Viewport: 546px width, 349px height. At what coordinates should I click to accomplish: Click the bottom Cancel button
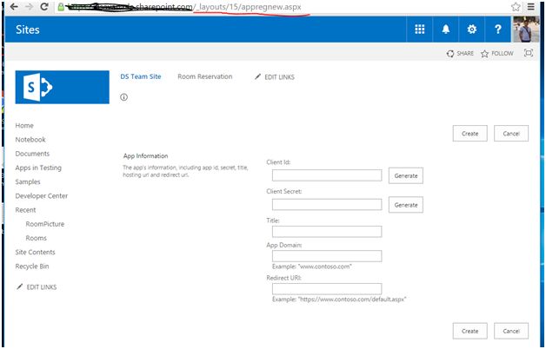[511, 331]
